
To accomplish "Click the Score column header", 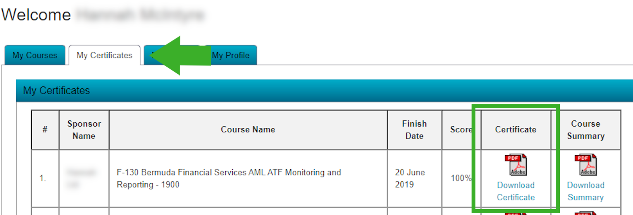I will click(x=461, y=130).
